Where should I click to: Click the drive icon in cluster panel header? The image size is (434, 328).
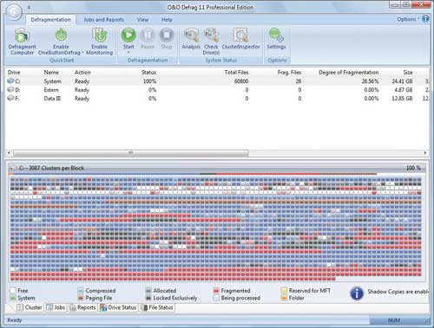click(13, 168)
